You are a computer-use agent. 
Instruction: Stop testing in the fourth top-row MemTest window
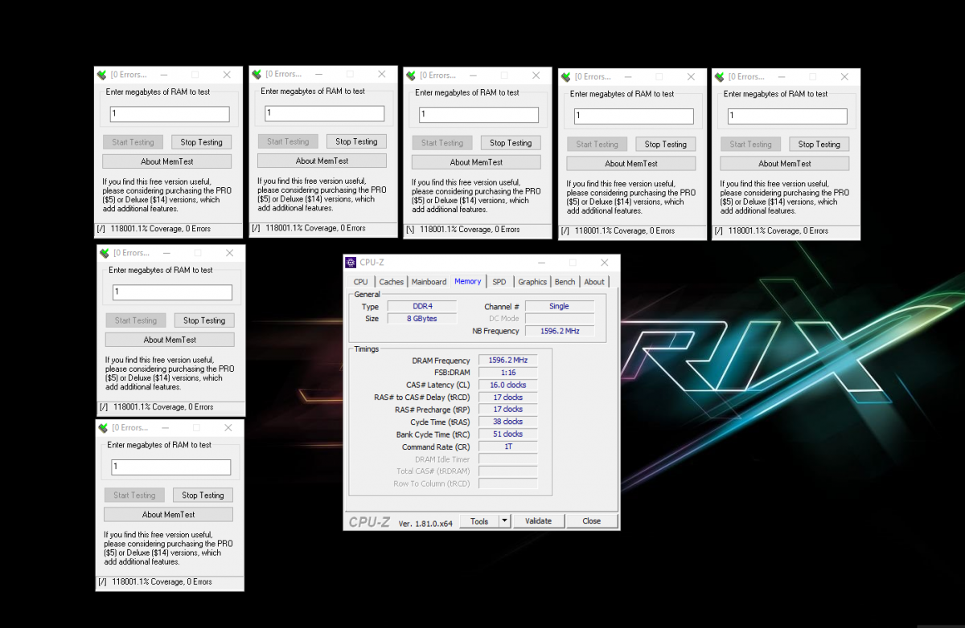click(665, 145)
